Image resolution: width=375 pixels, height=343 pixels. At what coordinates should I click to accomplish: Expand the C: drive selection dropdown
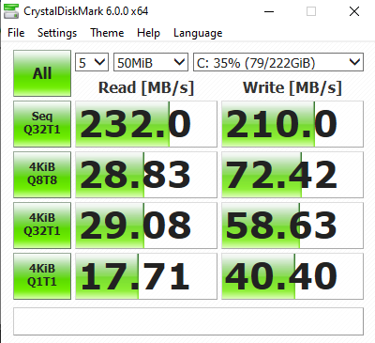click(278, 62)
